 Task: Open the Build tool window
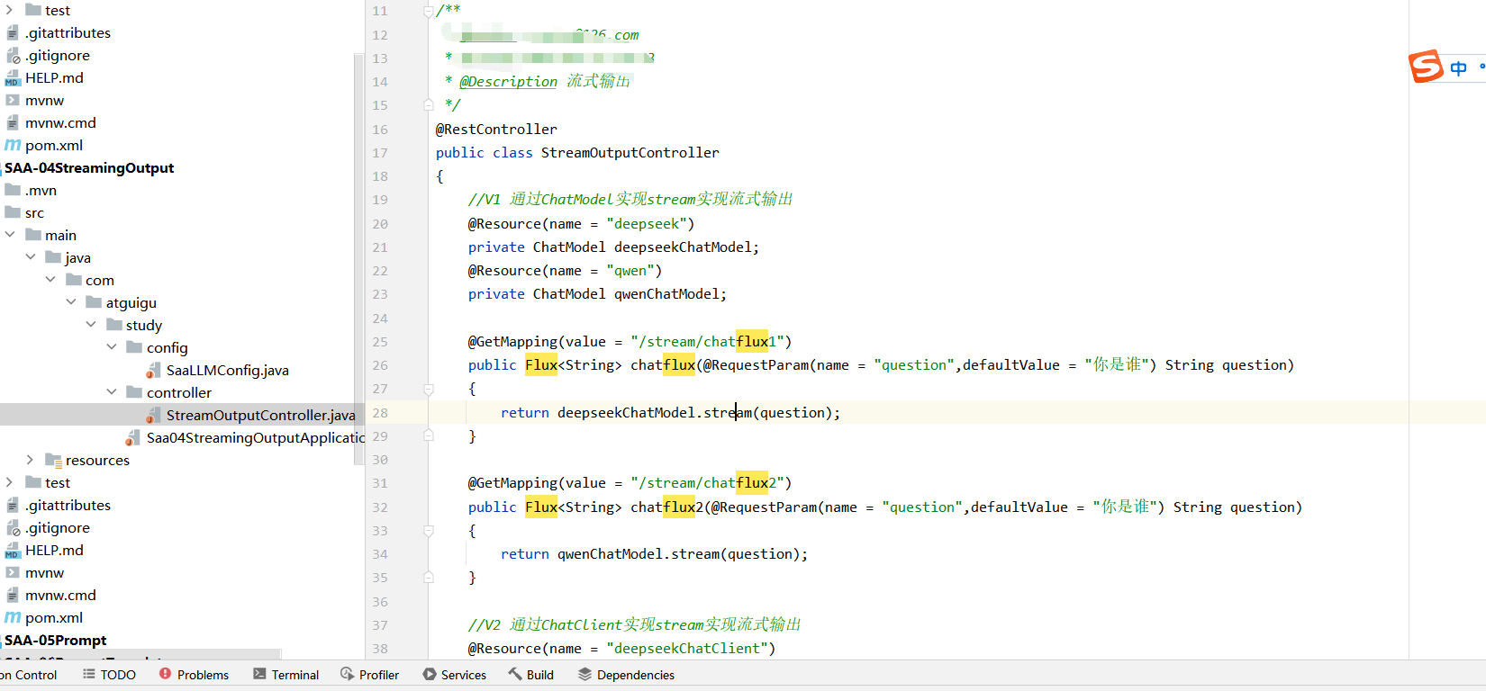click(530, 675)
